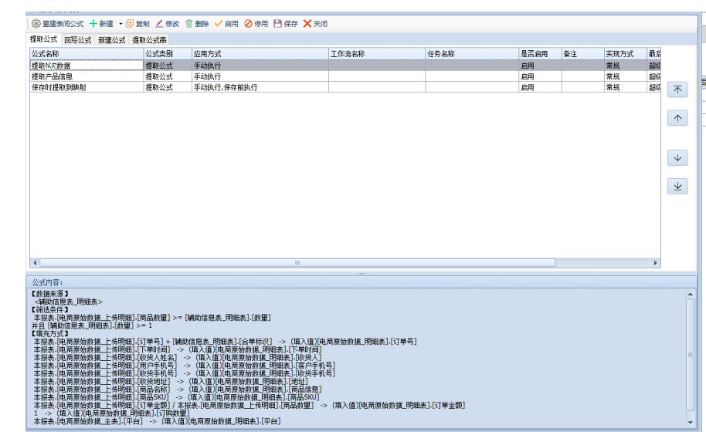Create a new formula with 新建
The height and width of the screenshot is (435, 706).
(102, 24)
